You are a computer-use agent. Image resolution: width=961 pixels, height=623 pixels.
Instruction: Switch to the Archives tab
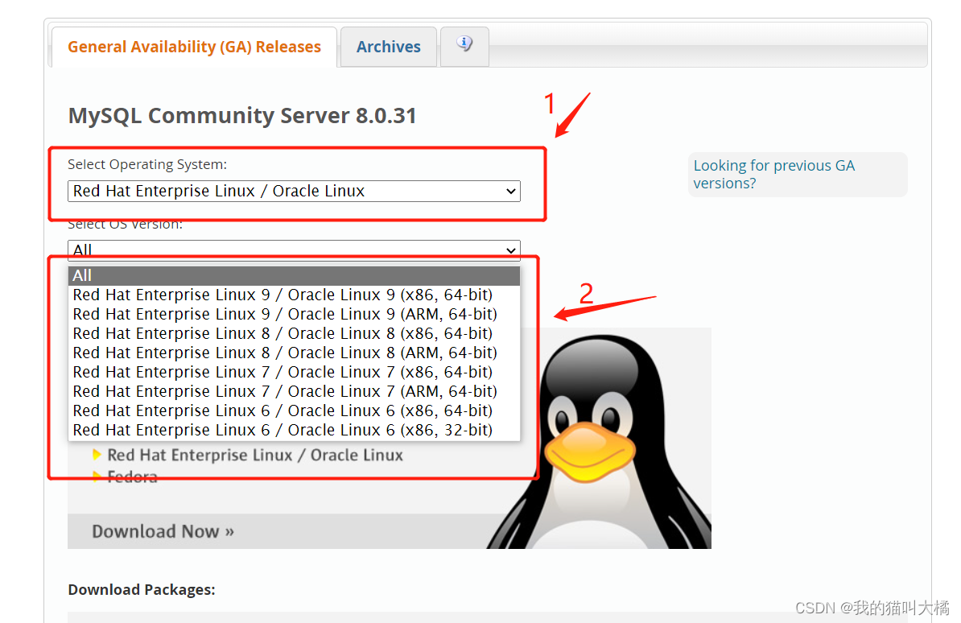click(388, 46)
